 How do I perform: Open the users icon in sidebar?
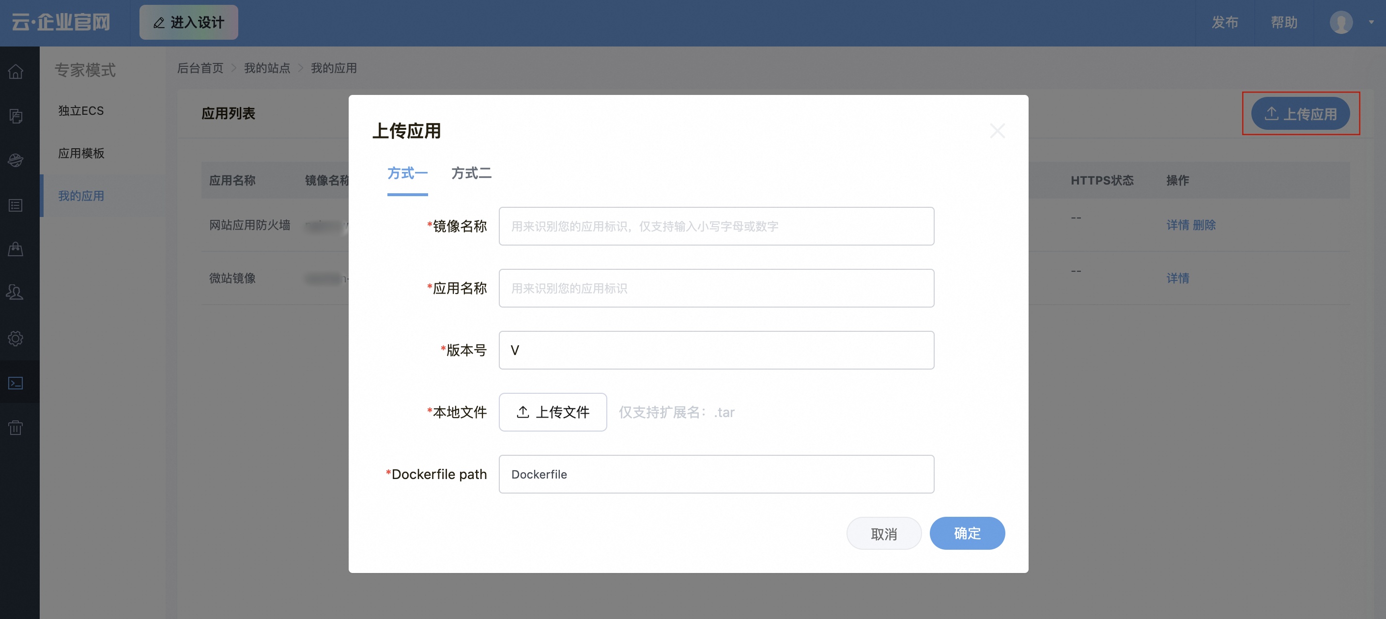pos(15,292)
